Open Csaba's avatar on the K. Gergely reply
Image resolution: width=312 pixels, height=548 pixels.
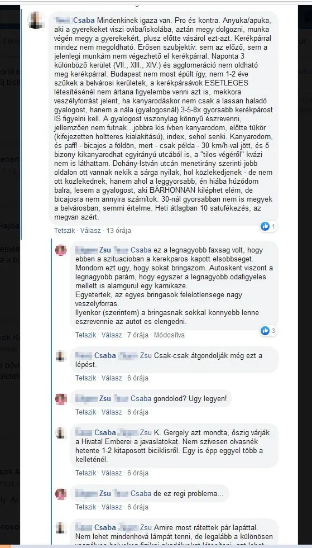click(61, 433)
